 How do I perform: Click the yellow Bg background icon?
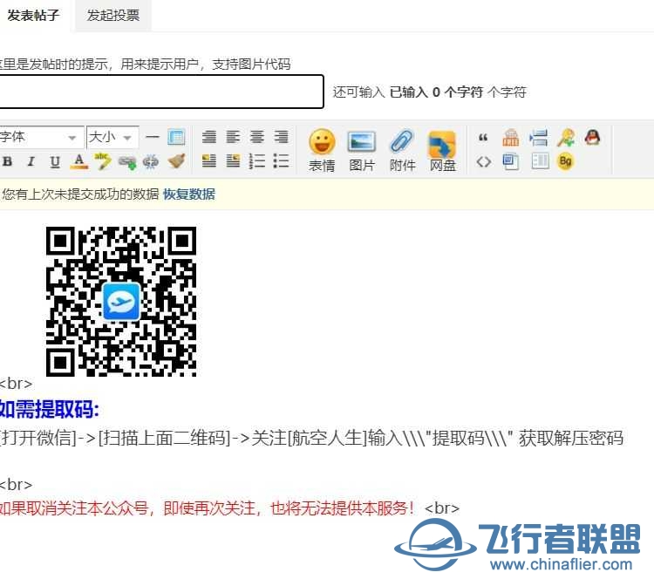click(566, 161)
